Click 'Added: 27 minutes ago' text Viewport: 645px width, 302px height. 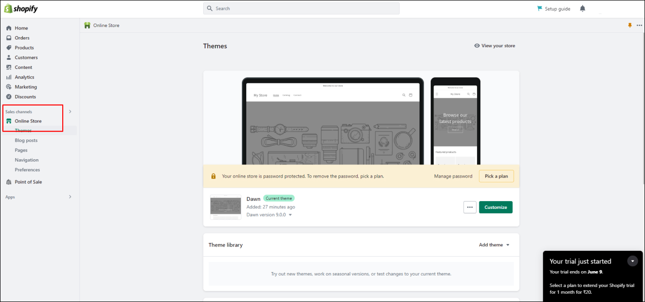271,207
